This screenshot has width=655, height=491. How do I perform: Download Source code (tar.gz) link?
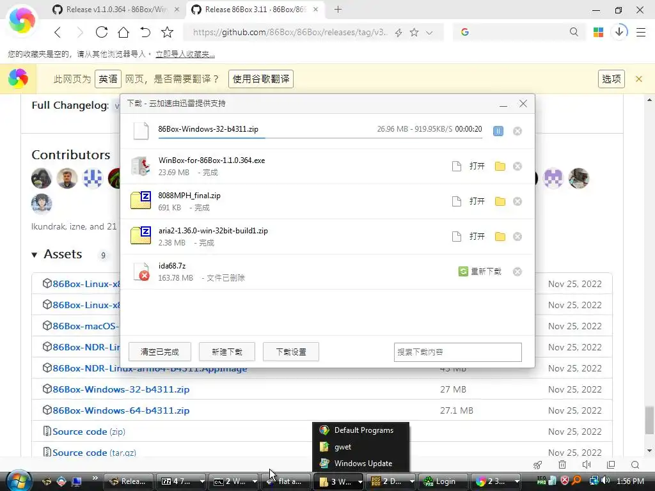pyautogui.click(x=94, y=453)
